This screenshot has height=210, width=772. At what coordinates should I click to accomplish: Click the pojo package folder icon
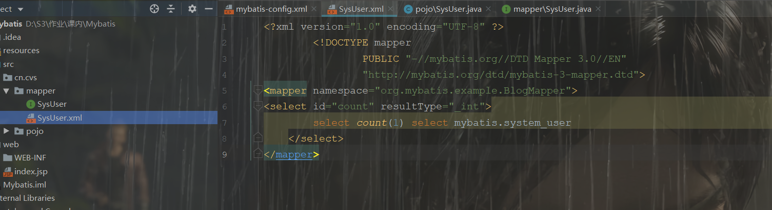pyautogui.click(x=19, y=131)
